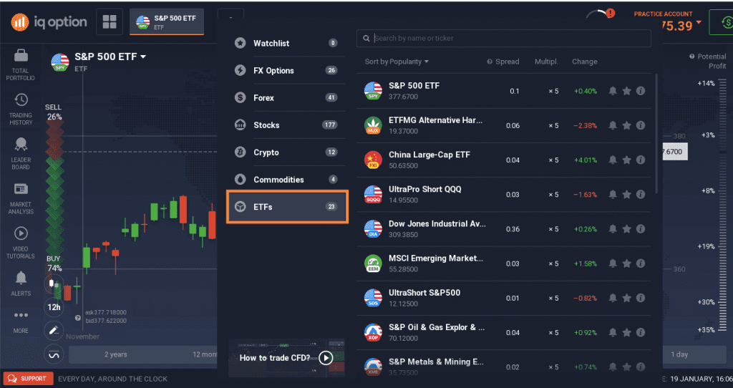This screenshot has width=733, height=388.
Task: Set alert bell for UltraShort S&P500
Action: tap(613, 298)
